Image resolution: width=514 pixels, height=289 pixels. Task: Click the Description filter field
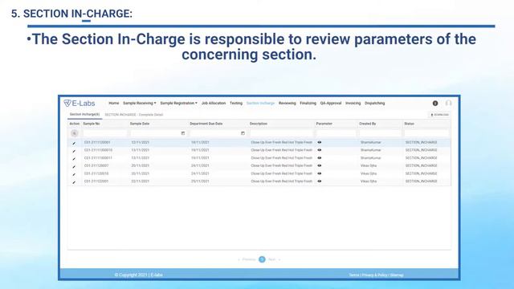[281, 133]
